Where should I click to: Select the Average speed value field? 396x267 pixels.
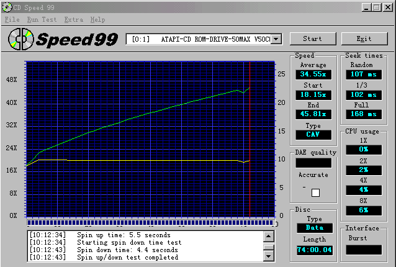313,74
